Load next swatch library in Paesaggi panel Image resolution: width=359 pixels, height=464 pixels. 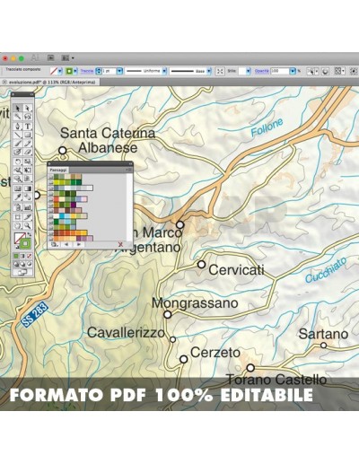(x=79, y=245)
